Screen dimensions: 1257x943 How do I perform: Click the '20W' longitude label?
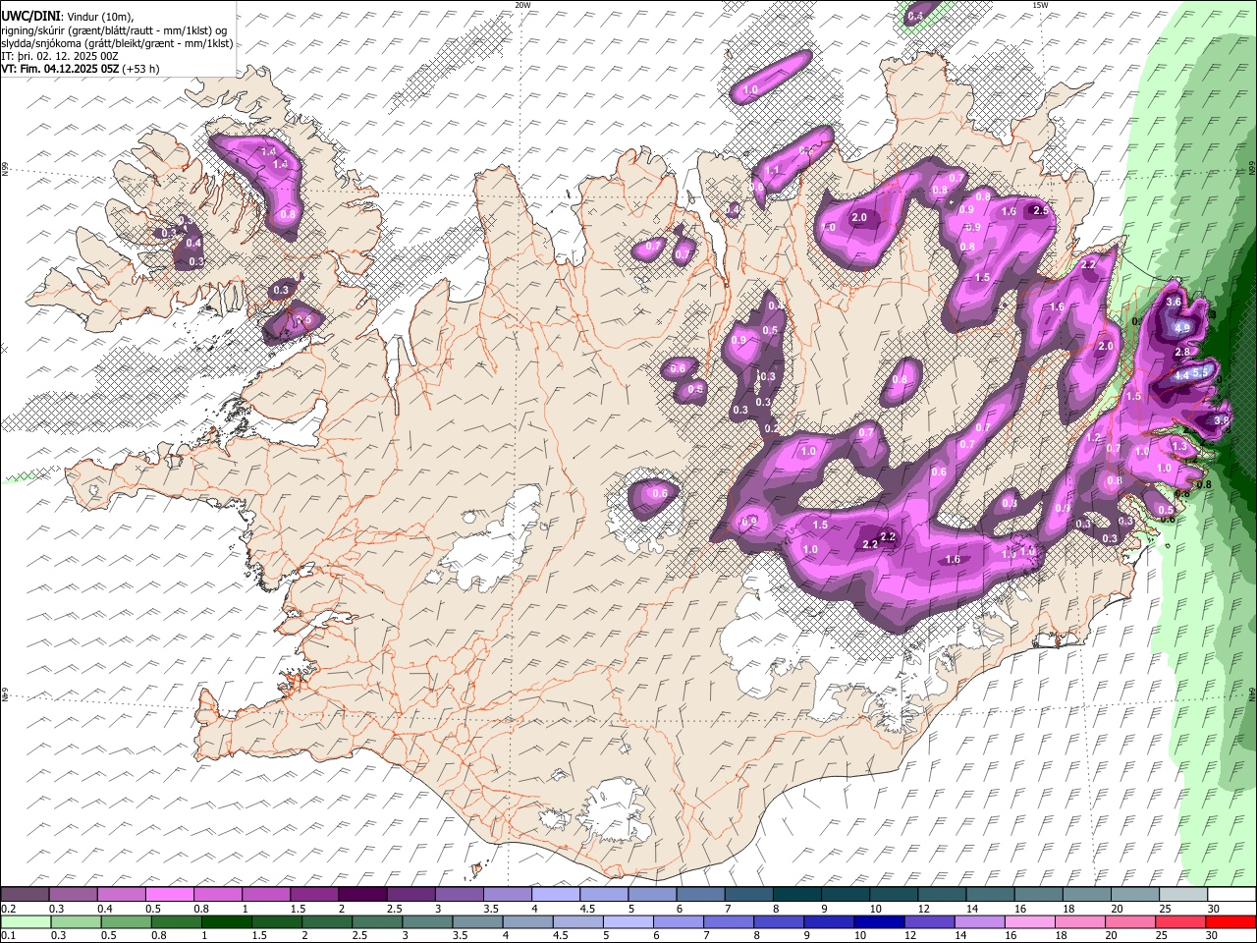coord(522,5)
